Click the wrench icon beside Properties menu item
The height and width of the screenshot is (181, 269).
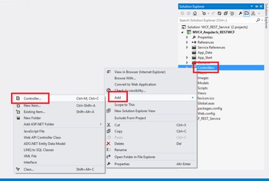[x=108, y=164]
